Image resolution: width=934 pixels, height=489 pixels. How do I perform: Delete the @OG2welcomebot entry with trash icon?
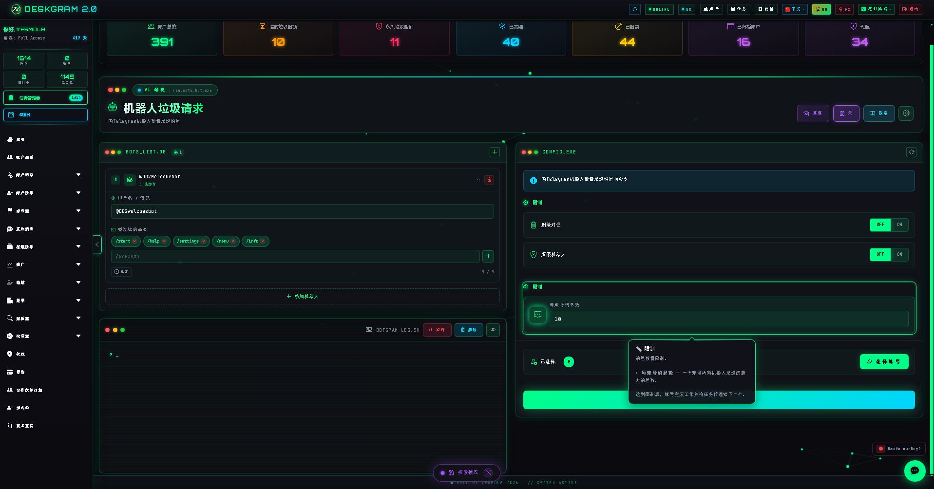489,180
